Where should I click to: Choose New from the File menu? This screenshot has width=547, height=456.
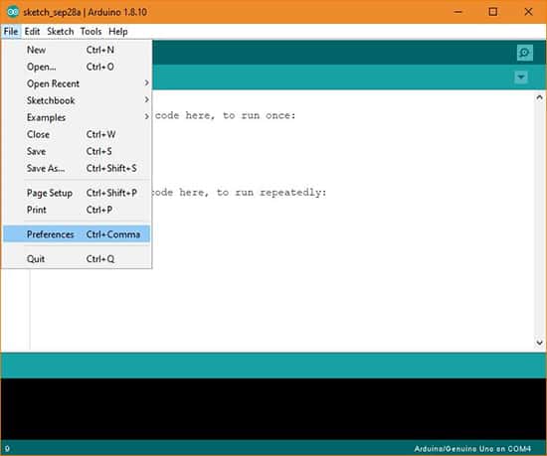[x=77, y=50]
